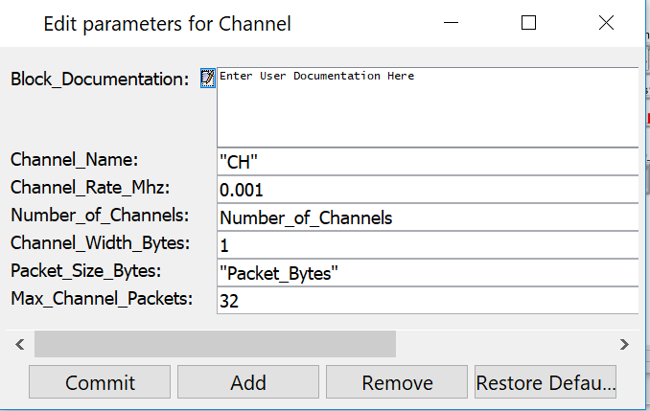Maximize the Edit parameters window
The height and width of the screenshot is (411, 650).
[x=528, y=23]
